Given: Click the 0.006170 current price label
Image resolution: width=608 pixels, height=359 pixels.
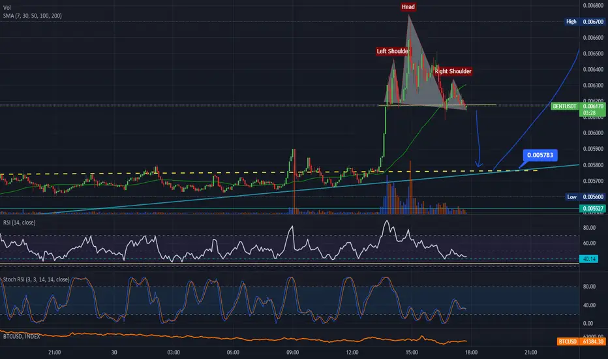Looking at the screenshot, I should [593, 106].
